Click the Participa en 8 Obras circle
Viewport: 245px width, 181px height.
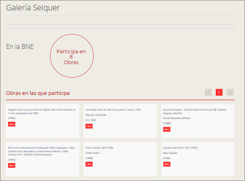[x=72, y=56]
